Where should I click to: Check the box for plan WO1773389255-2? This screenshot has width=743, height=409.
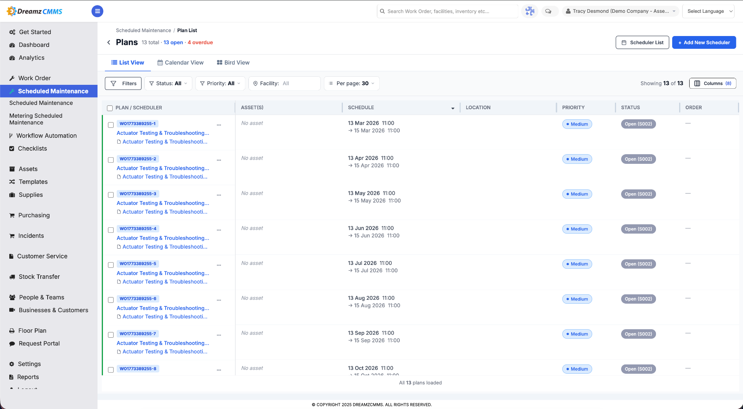(x=111, y=160)
